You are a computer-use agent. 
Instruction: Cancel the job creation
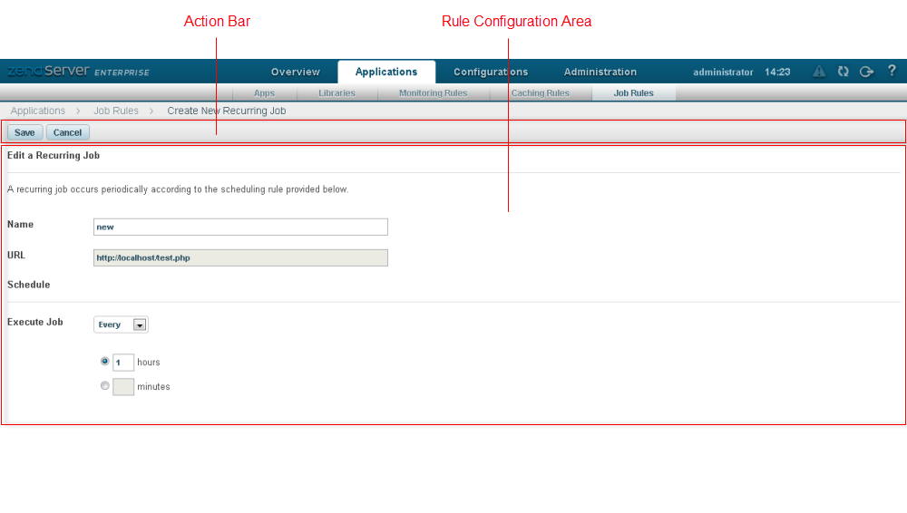67,132
